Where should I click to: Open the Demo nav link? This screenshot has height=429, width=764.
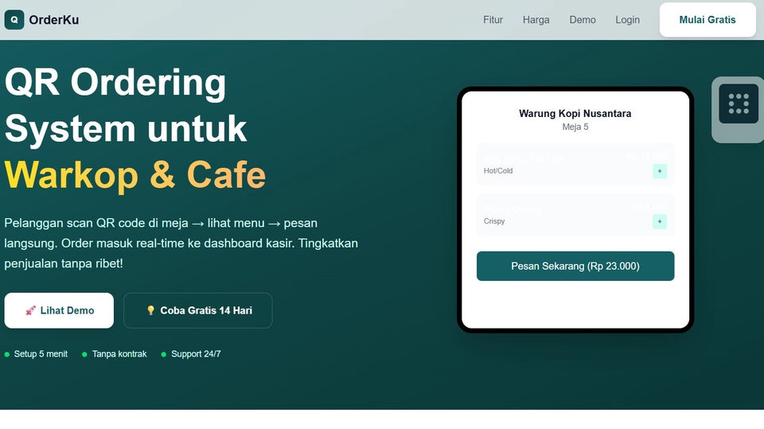(x=582, y=20)
